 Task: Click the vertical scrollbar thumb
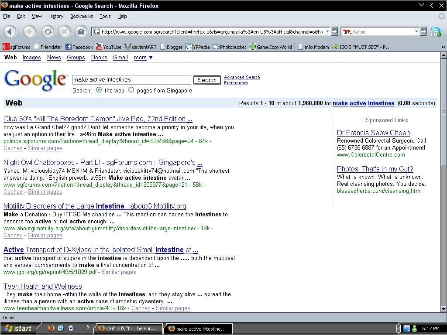[x=444, y=112]
